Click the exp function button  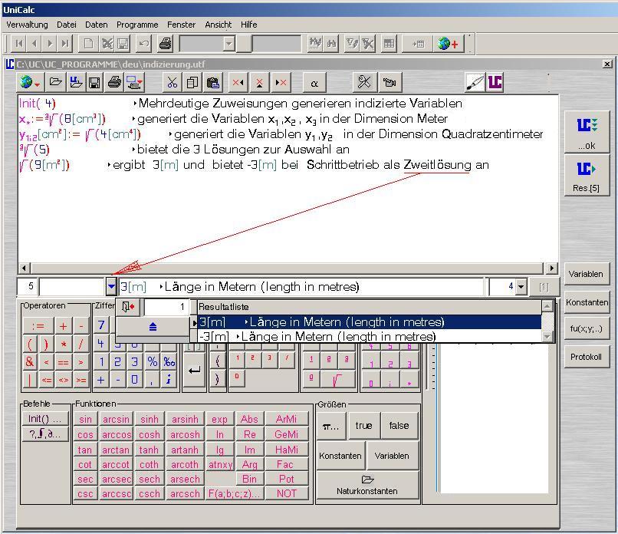219,419
